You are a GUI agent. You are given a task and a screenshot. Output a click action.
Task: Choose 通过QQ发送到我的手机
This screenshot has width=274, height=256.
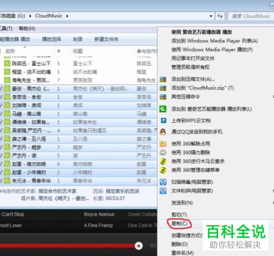point(197,132)
